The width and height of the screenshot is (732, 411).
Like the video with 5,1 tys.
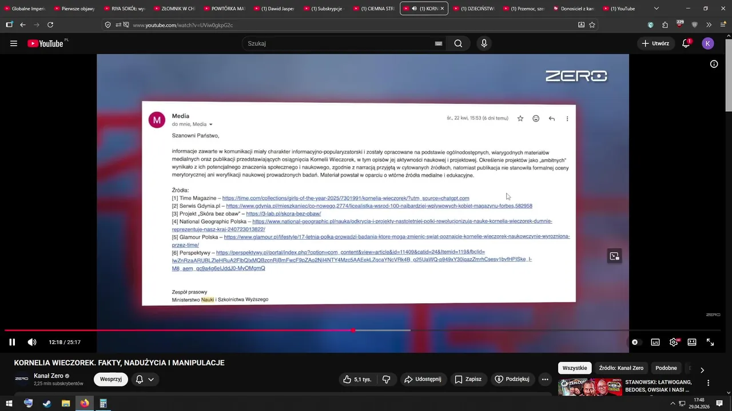pyautogui.click(x=357, y=379)
